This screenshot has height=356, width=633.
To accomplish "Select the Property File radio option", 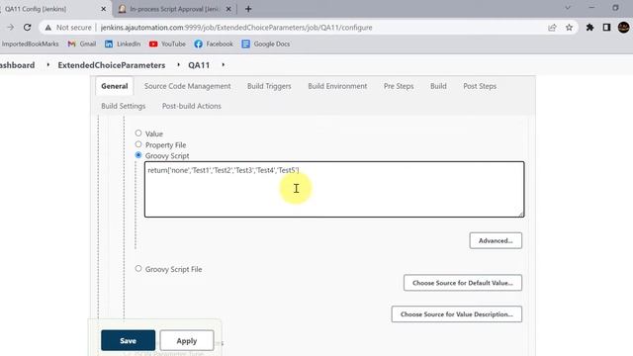I will click(138, 144).
